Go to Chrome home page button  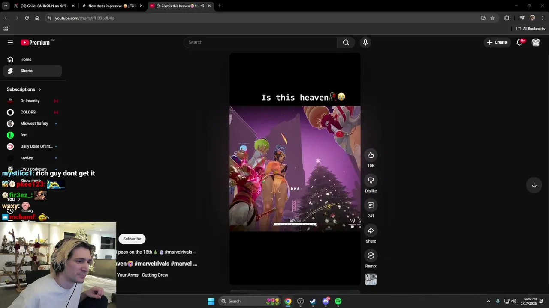pos(37,18)
